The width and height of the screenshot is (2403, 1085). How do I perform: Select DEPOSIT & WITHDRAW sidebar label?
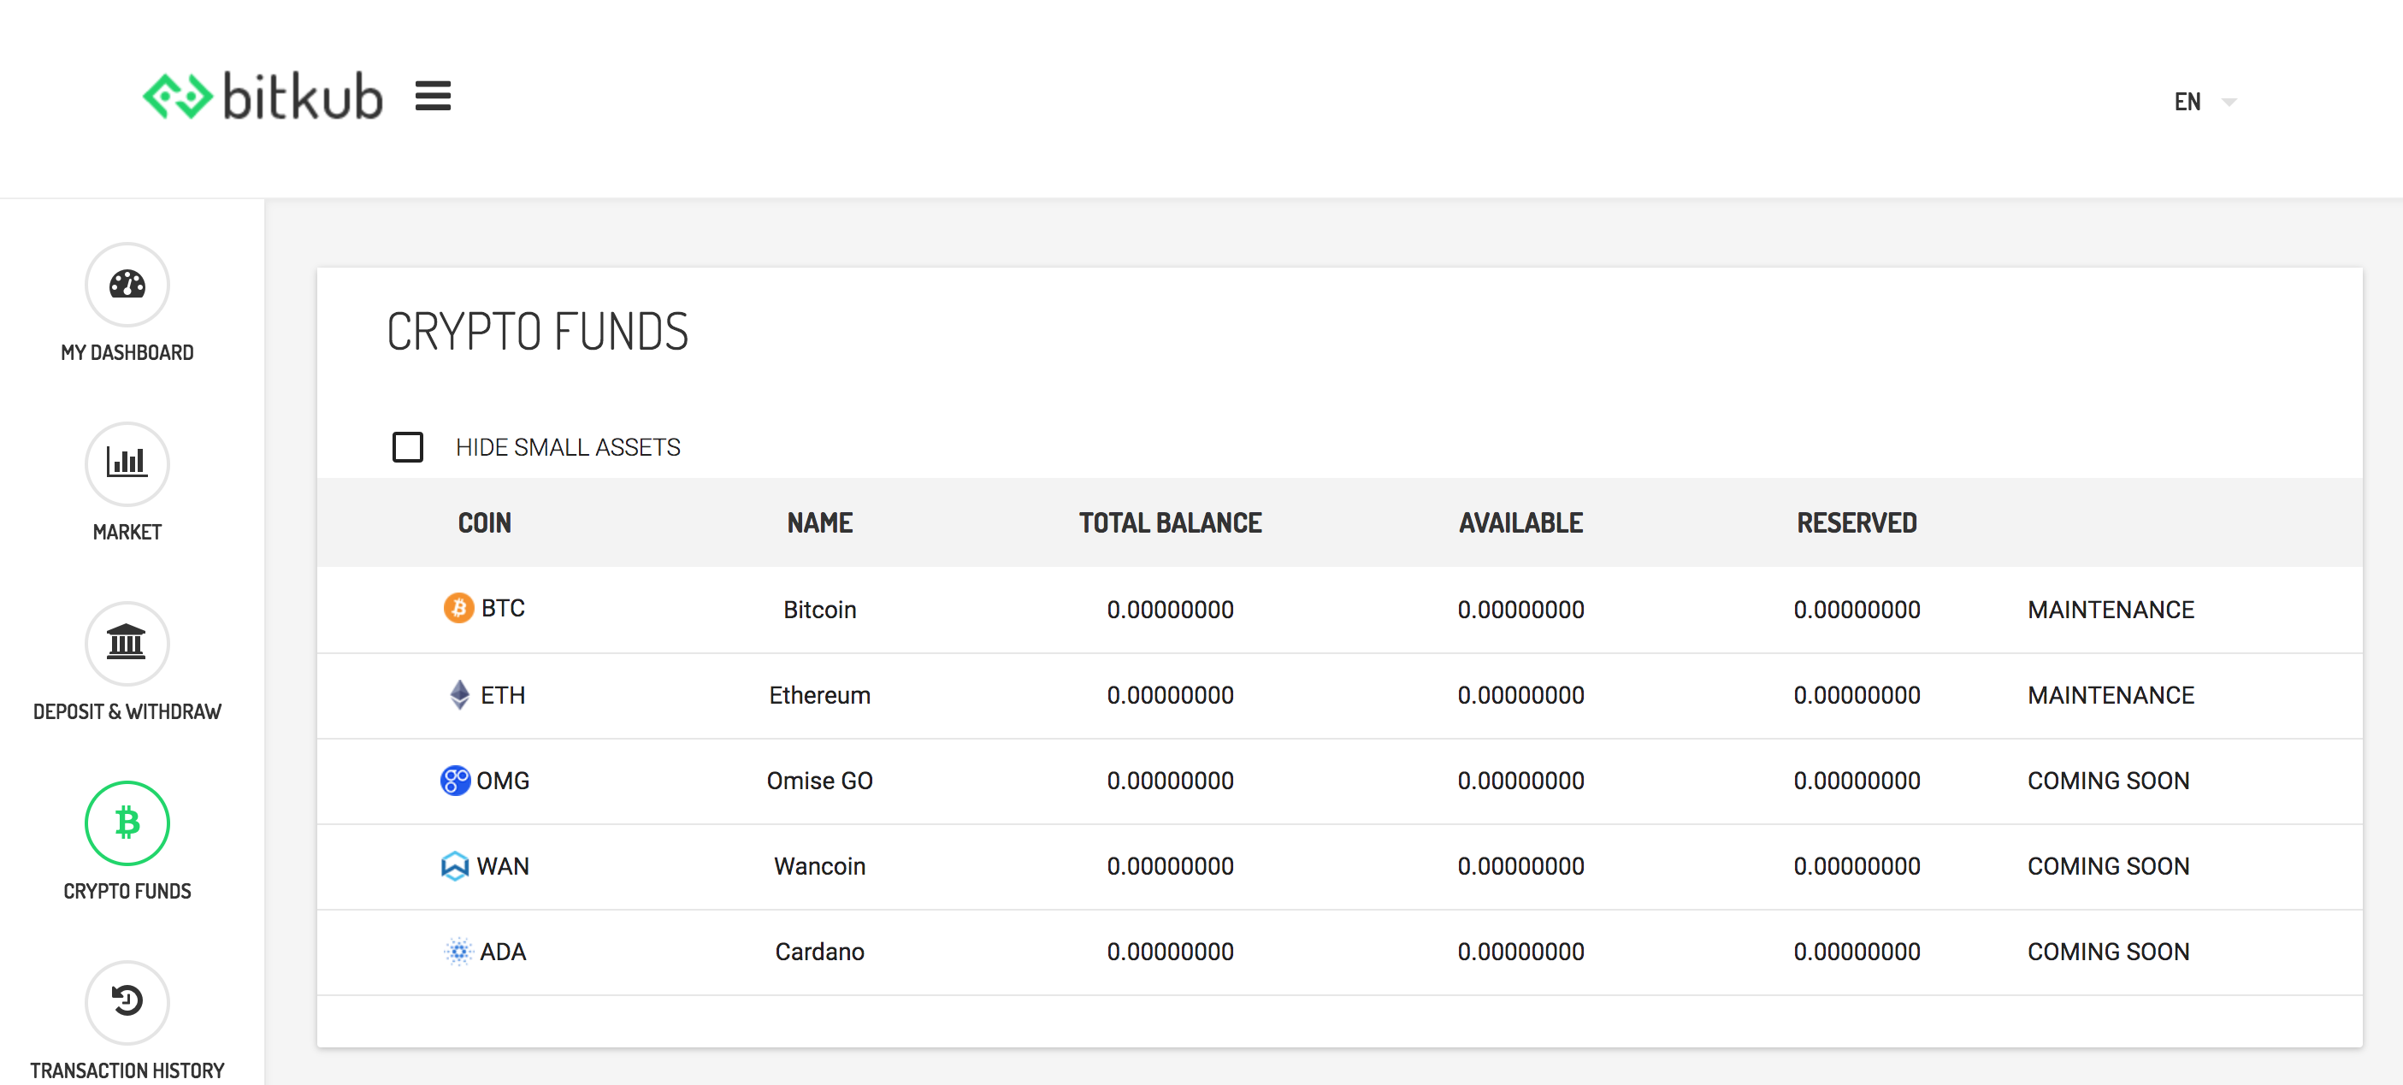[127, 712]
